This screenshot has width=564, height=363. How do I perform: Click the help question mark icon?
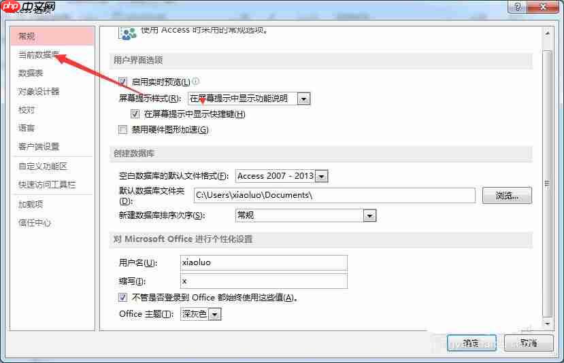click(x=518, y=7)
